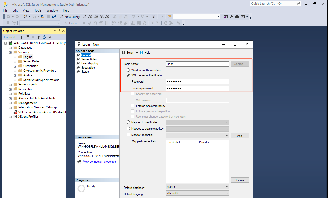Click the Confirm password field
This screenshot has height=198, width=328.
[x=198, y=88]
